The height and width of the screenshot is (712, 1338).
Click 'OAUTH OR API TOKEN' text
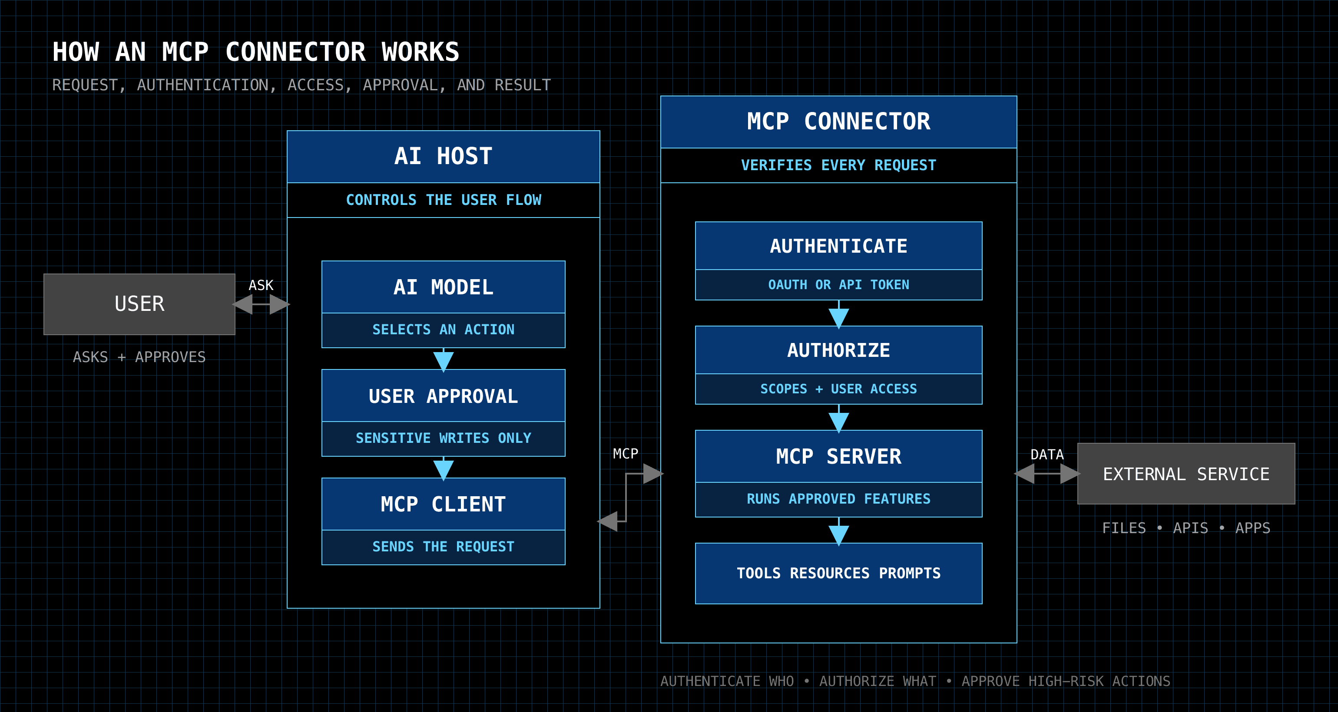839,284
